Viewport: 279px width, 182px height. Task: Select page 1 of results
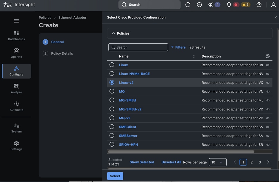coord(243,162)
